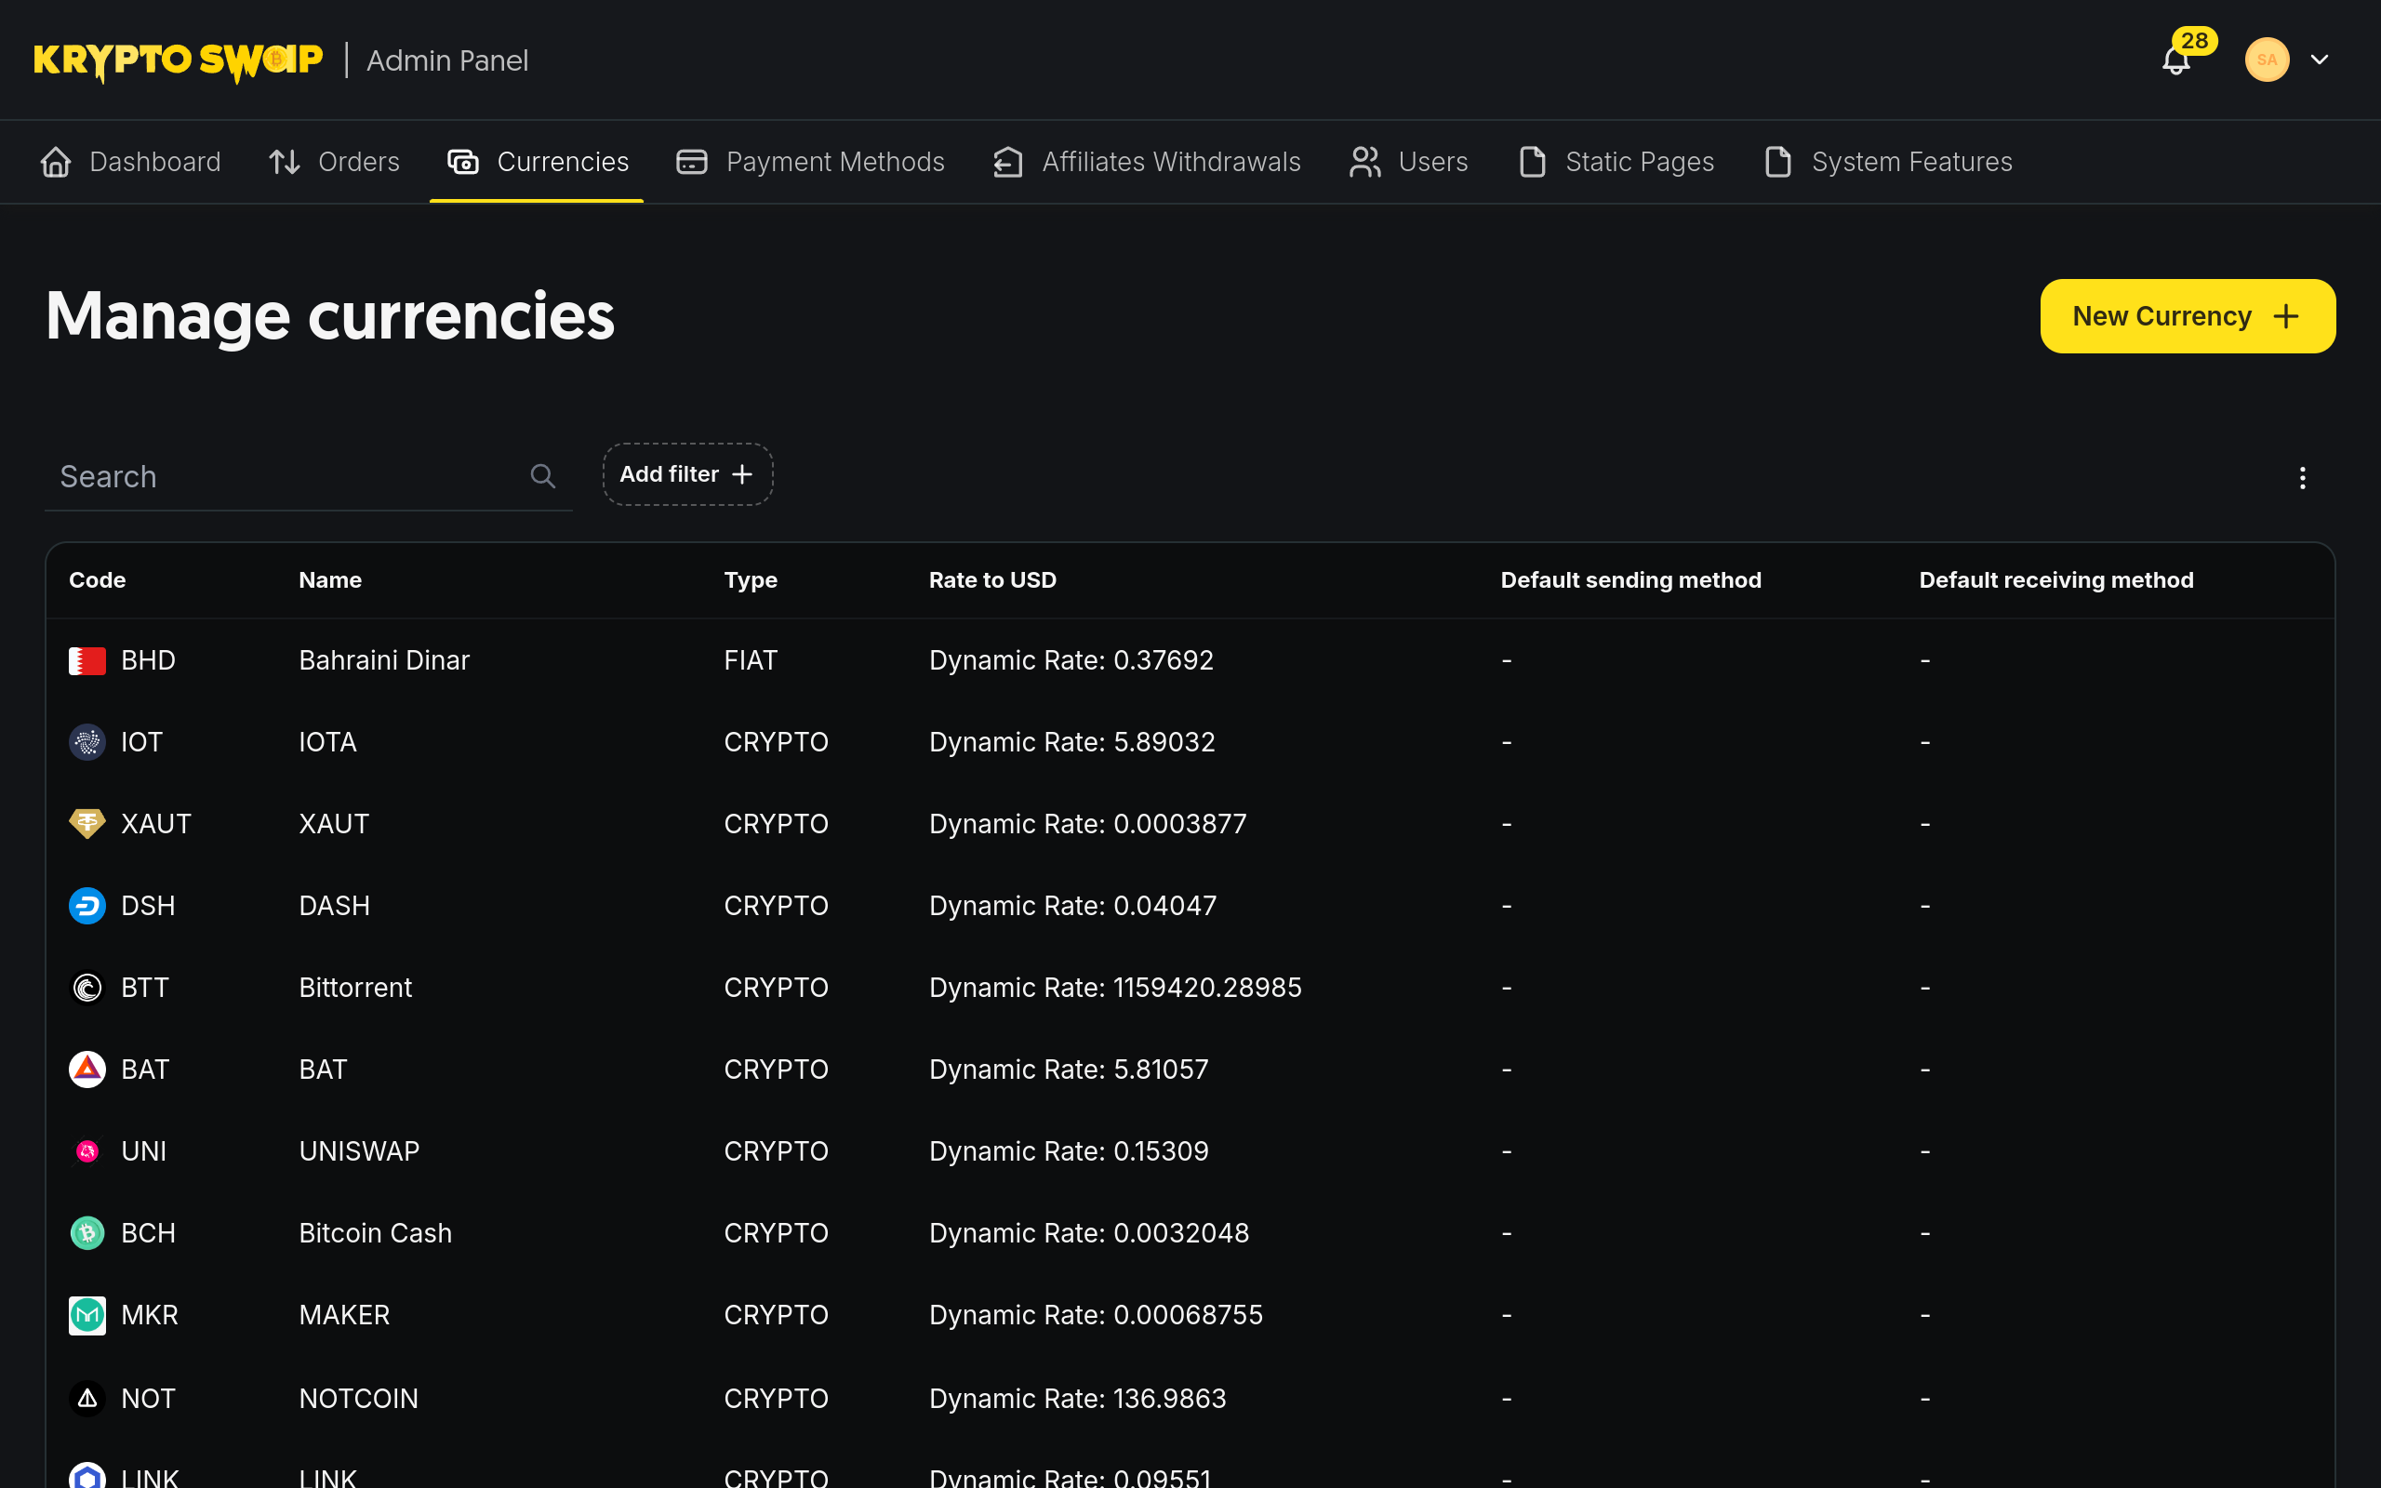This screenshot has width=2381, height=1488.
Task: Switch to Affiliates Withdrawals tab
Action: (x=1146, y=162)
